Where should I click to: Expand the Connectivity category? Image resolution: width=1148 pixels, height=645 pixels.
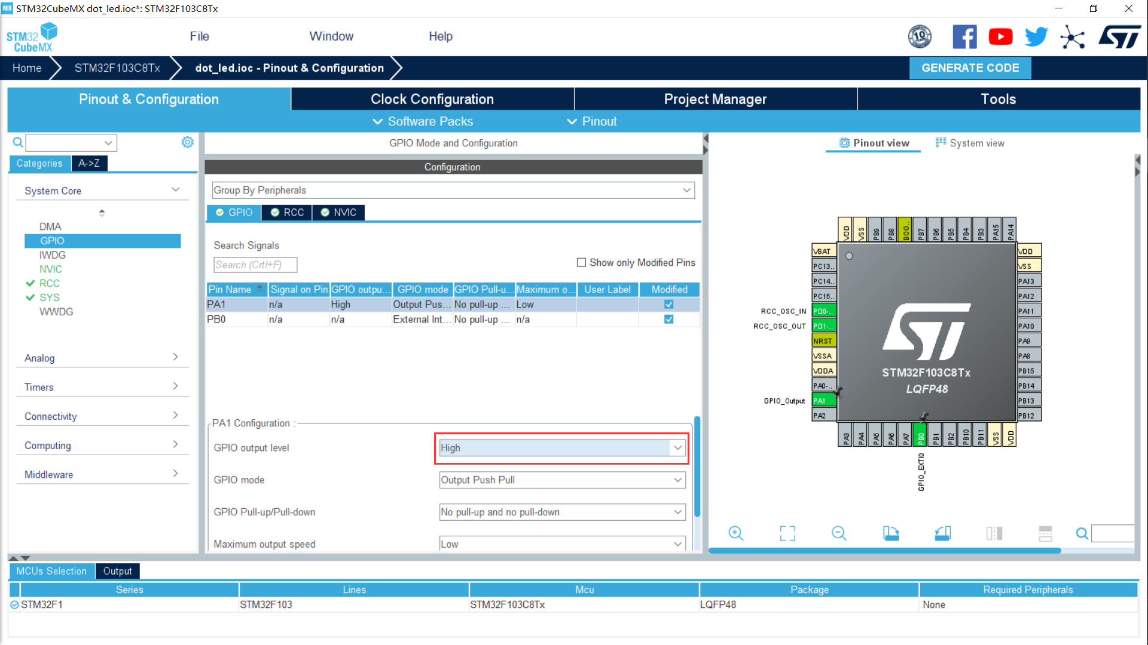tap(102, 416)
